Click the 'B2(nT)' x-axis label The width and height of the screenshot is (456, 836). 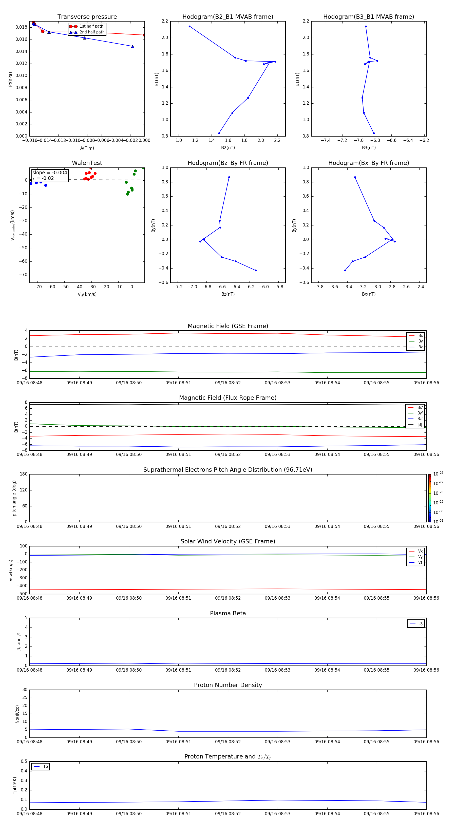pyautogui.click(x=228, y=148)
